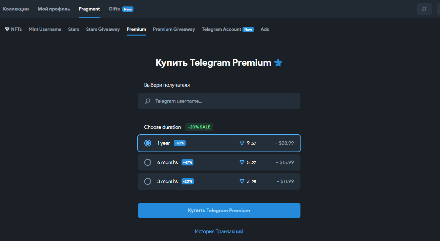Image resolution: width=440 pixels, height=241 pixels.
Task: Click the TON icon in the 6 months row
Action: [x=242, y=162]
